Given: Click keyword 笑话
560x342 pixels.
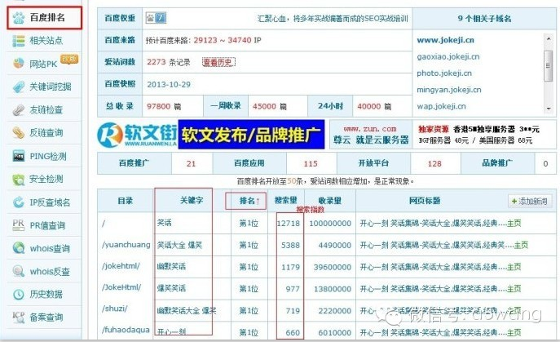Looking at the screenshot, I should click(x=165, y=223).
